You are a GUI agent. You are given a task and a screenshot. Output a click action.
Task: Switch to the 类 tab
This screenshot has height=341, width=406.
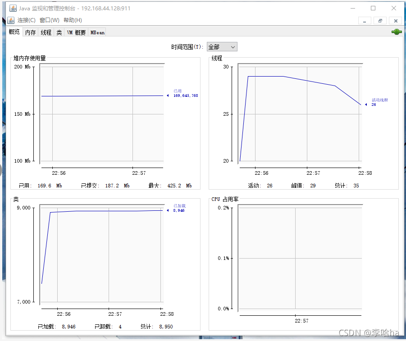pos(59,32)
